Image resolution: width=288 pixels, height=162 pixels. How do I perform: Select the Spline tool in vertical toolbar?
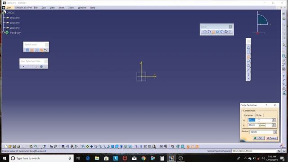coord(248,61)
